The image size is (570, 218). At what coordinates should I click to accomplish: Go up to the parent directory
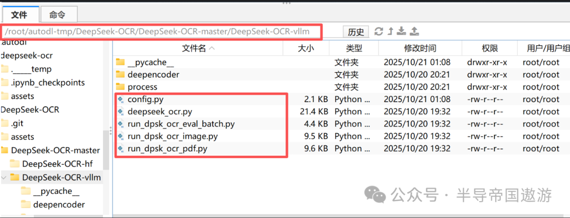(x=391, y=31)
